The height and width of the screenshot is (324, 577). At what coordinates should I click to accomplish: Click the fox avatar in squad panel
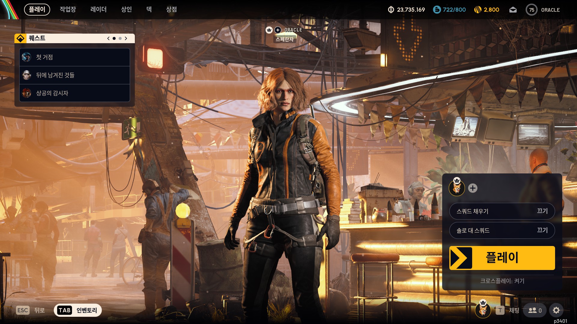tap(457, 188)
